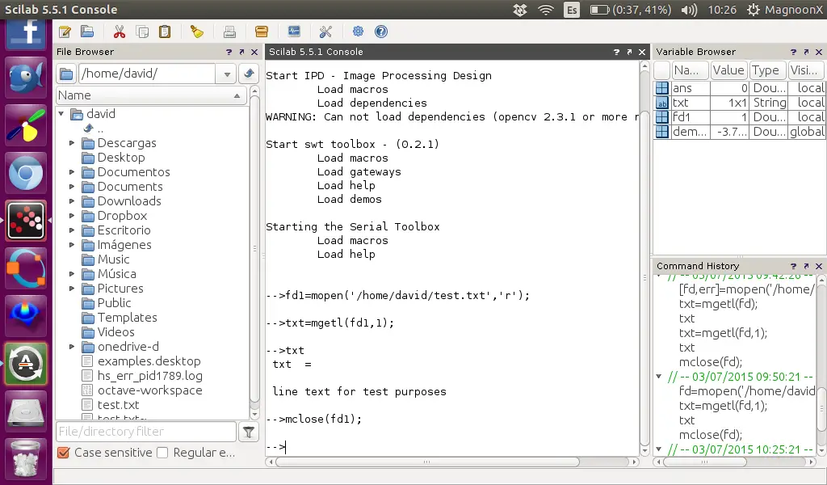Image resolution: width=827 pixels, height=485 pixels.
Task: Click the paste clipboard icon
Action: tap(165, 32)
